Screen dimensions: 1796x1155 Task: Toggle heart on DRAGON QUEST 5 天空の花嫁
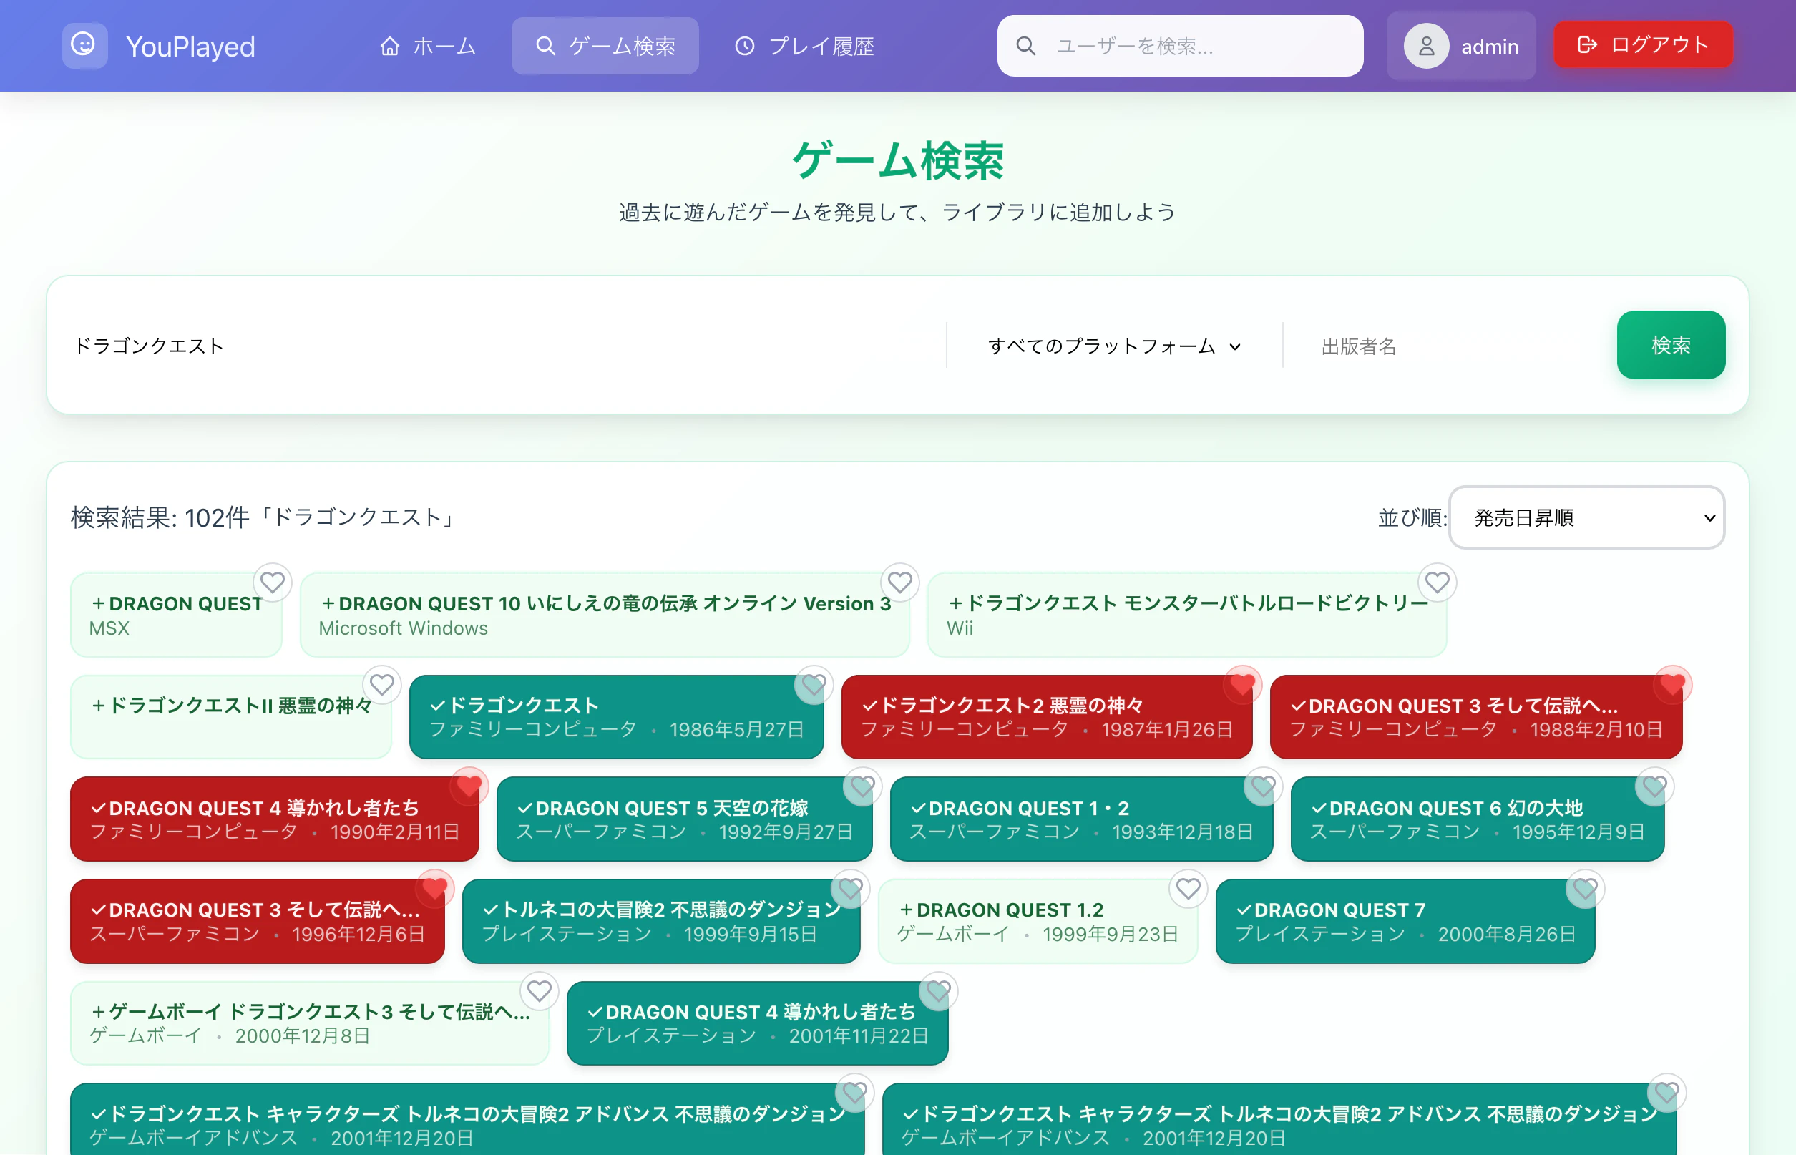(x=862, y=786)
